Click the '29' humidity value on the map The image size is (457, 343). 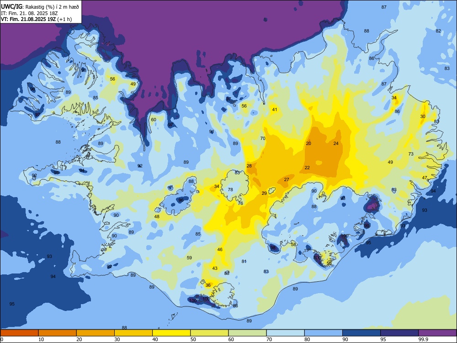(x=264, y=193)
